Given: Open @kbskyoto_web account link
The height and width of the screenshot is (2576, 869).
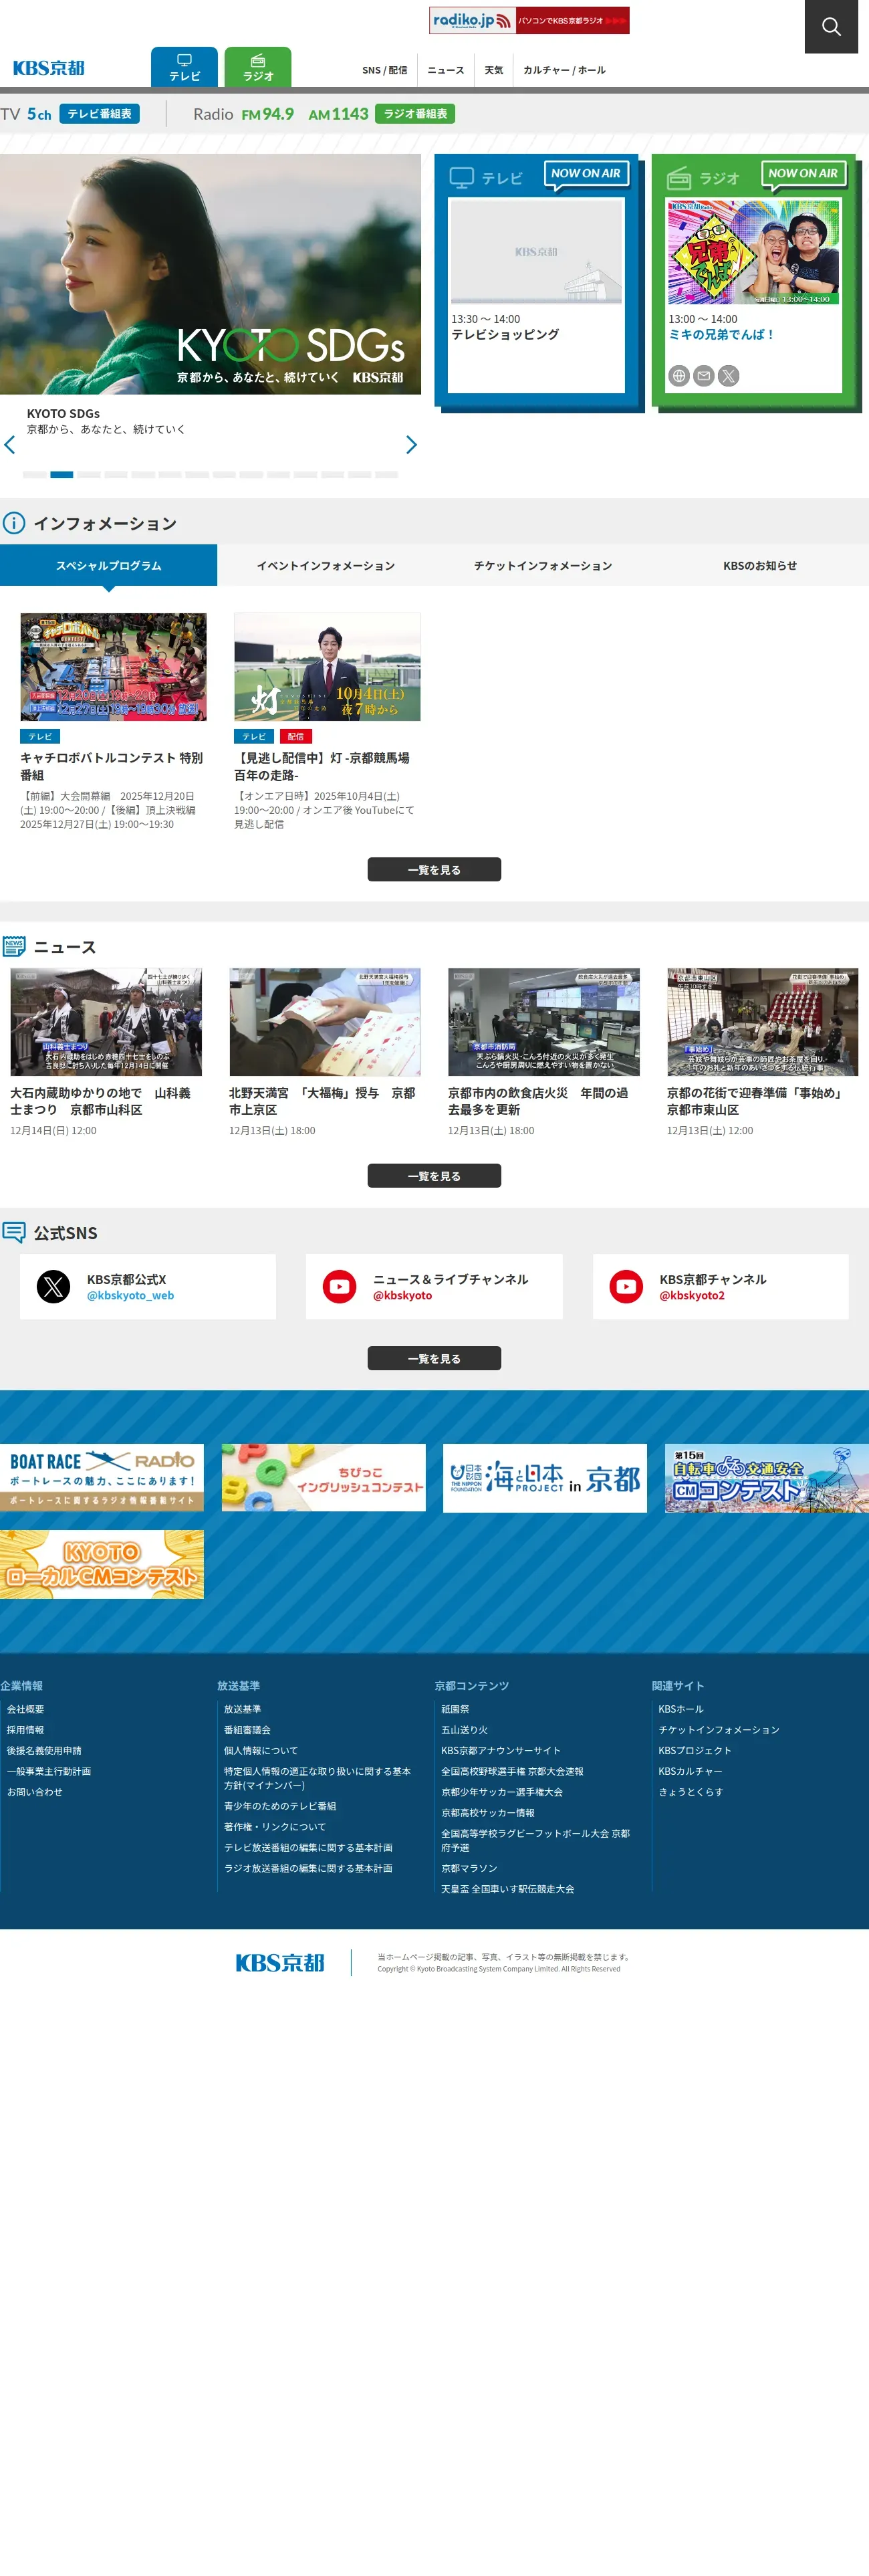Looking at the screenshot, I should point(130,1295).
